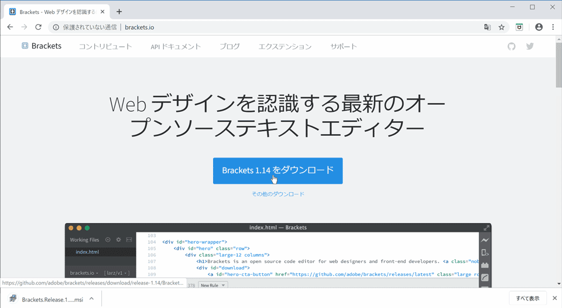The width and height of the screenshot is (562, 308).
Task: Click the New Rule dropdown in screenshot
Action: pos(213,285)
